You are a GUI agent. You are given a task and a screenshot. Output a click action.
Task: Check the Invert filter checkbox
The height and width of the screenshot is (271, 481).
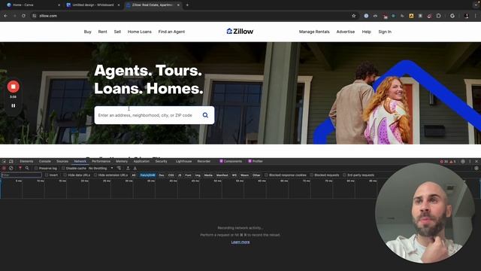pyautogui.click(x=47, y=175)
